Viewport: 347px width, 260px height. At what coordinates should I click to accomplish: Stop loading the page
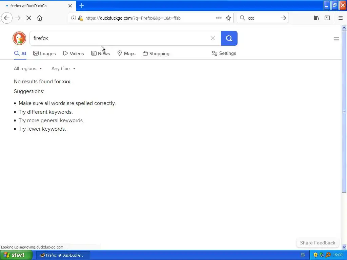(29, 18)
